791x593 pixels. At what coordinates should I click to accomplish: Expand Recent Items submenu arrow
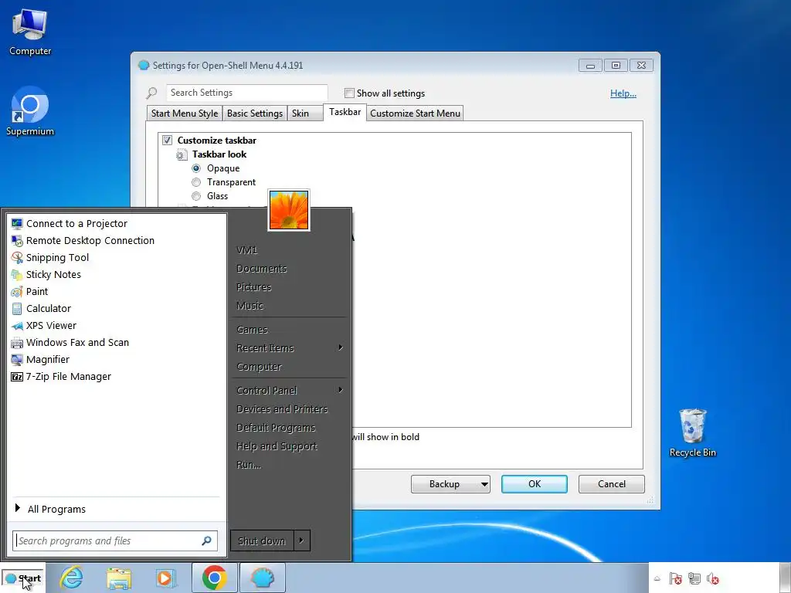(x=341, y=347)
